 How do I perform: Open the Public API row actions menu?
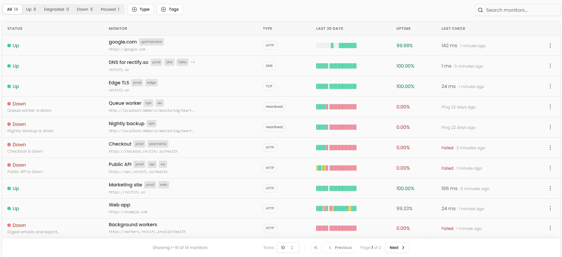click(x=550, y=168)
